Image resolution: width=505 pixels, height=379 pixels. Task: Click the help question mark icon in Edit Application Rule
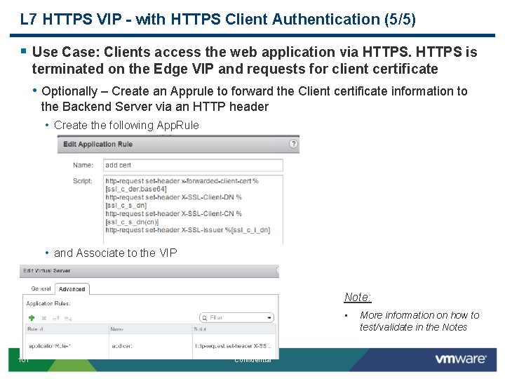point(293,144)
